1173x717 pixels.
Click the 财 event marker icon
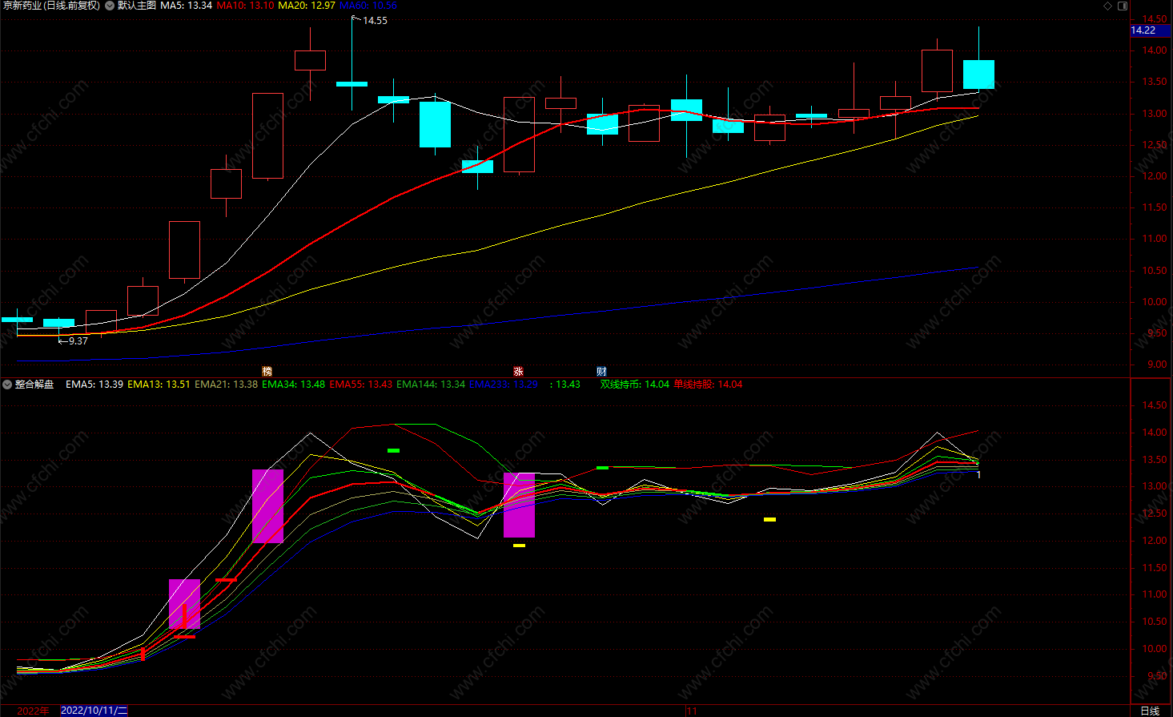601,371
